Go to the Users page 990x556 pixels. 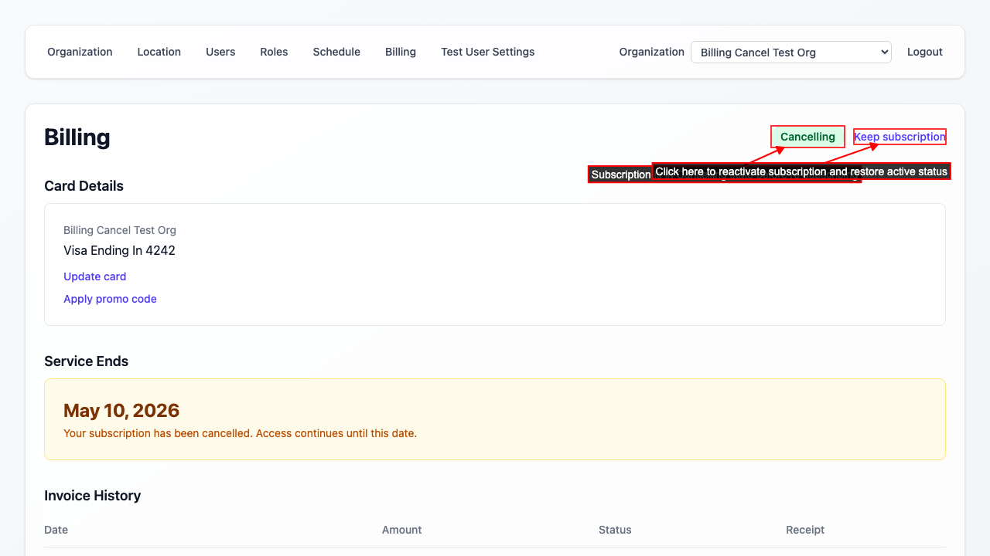pos(220,52)
